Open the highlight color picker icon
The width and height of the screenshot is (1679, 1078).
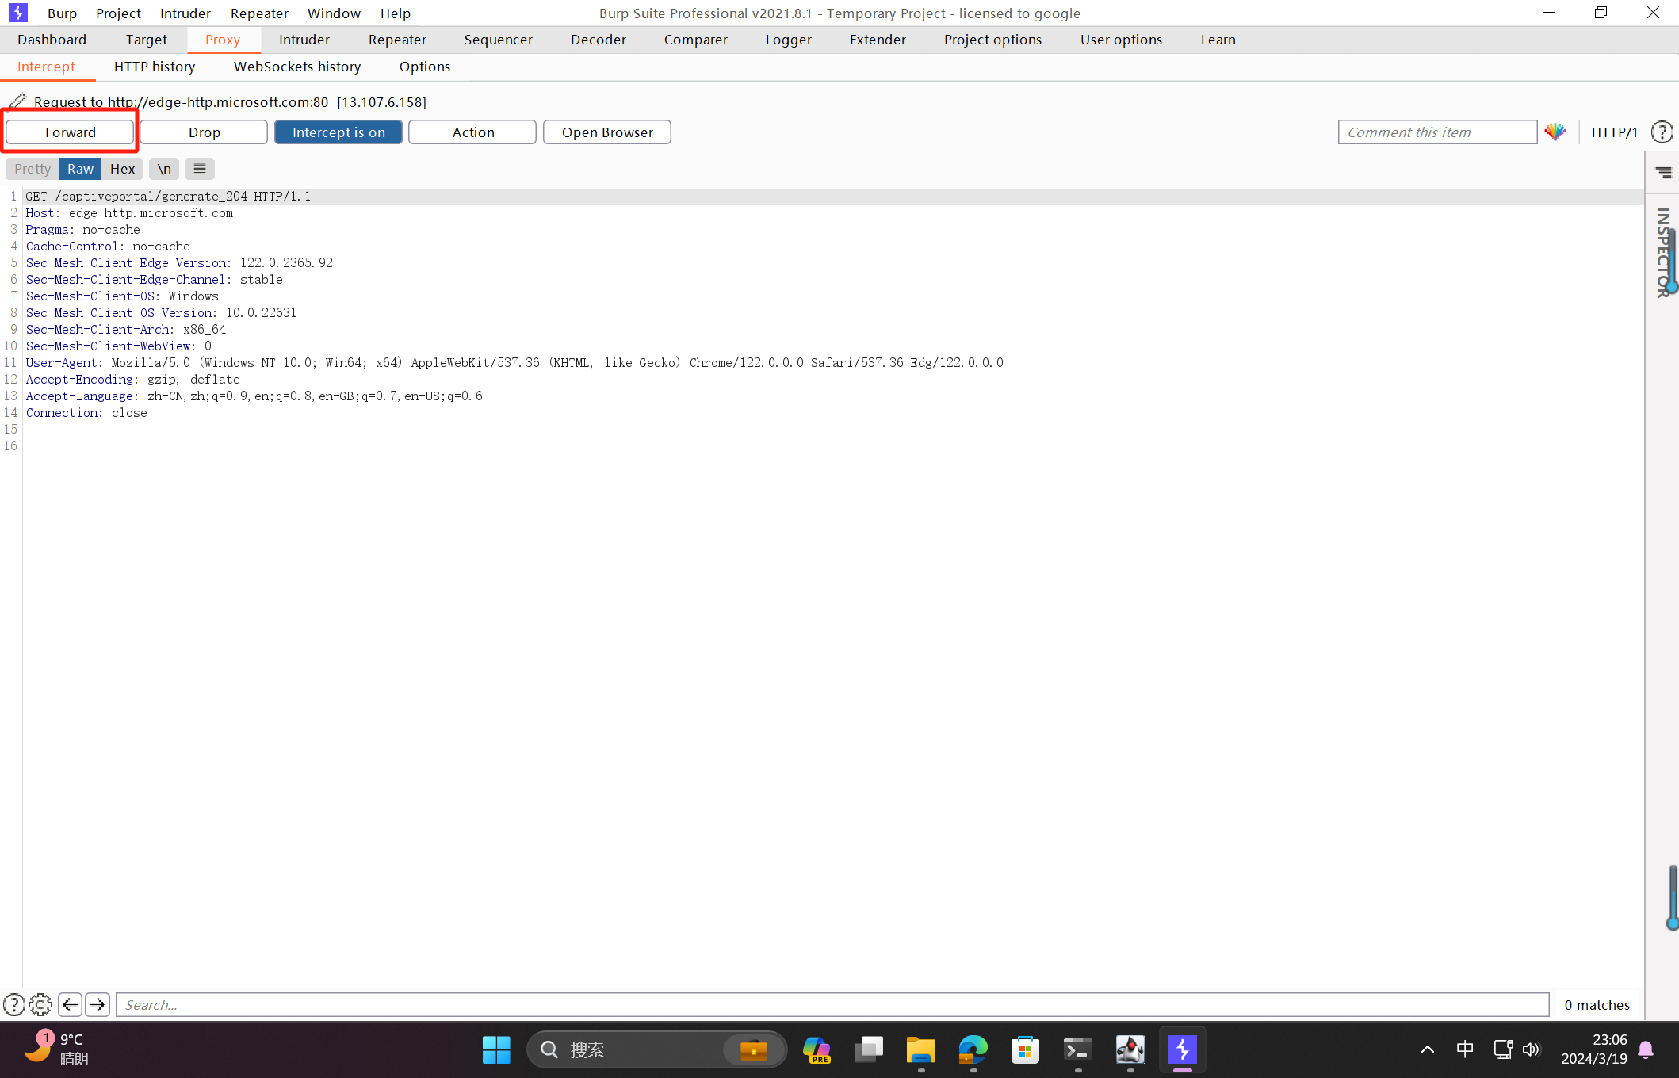(1555, 132)
